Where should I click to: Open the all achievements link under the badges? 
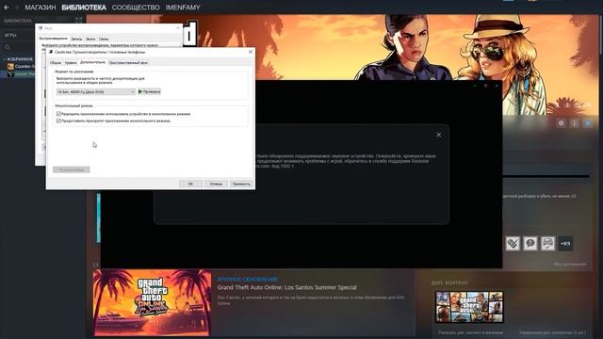click(569, 265)
